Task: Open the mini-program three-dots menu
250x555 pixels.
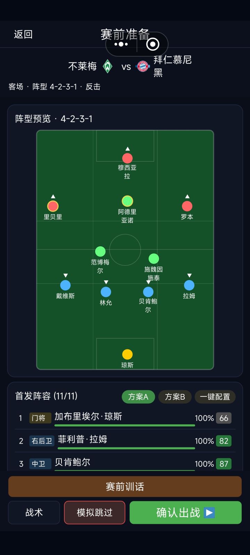Action: pyautogui.click(x=121, y=44)
